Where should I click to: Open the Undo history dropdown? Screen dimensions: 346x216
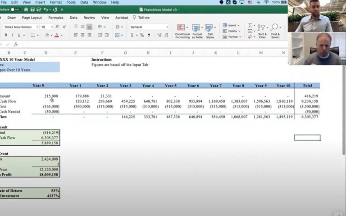(x=50, y=10)
